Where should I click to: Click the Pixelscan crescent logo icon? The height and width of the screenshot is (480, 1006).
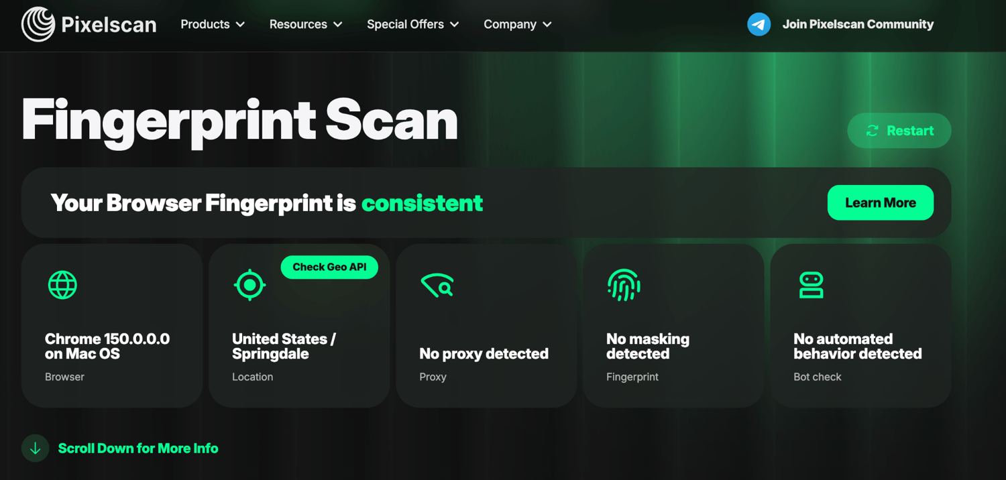[x=38, y=24]
